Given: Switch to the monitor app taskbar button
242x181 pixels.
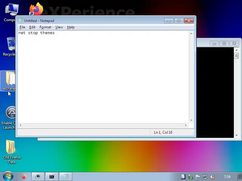Looking at the screenshot, I should coord(38,176).
